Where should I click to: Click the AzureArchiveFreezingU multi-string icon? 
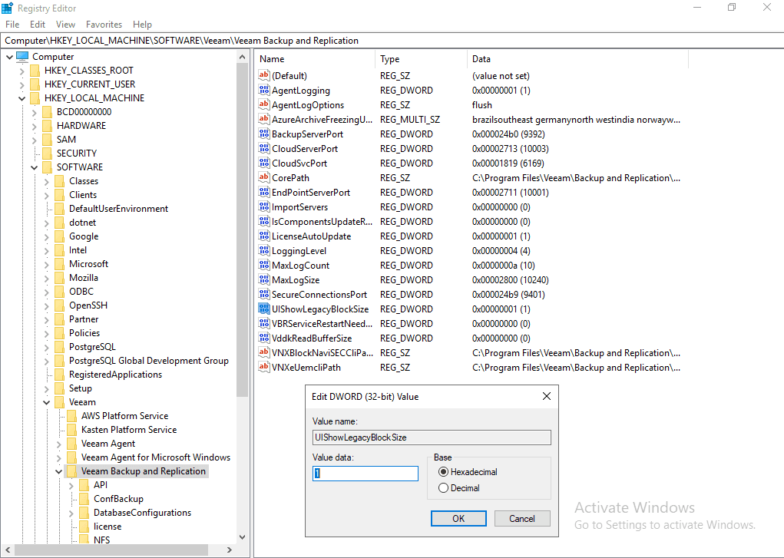pyautogui.click(x=265, y=120)
